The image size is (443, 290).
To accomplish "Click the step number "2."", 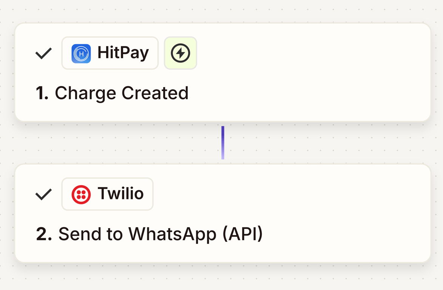I will click(x=43, y=234).
